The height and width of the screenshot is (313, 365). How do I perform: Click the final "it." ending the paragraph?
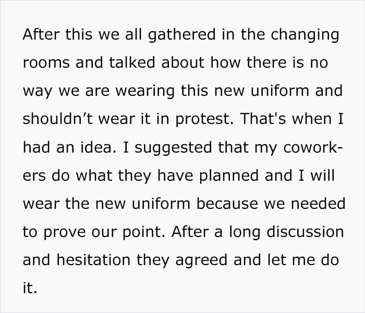click(30, 288)
